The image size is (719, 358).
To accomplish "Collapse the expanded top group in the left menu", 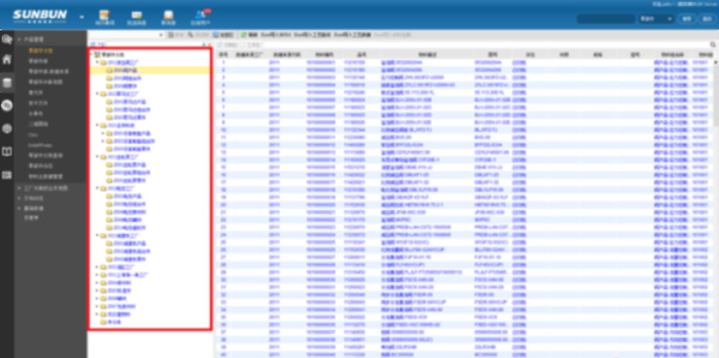I will tap(19, 40).
